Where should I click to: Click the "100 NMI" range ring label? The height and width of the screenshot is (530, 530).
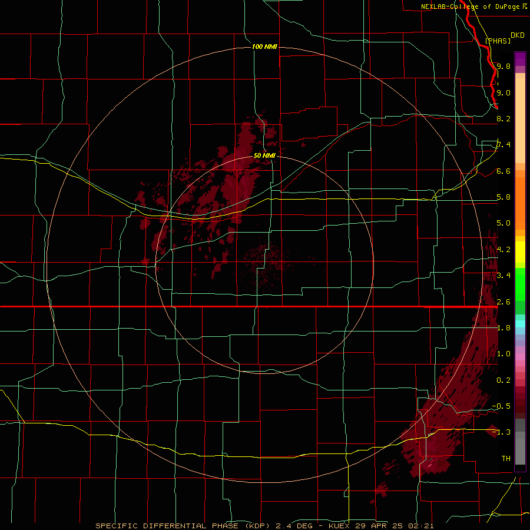[x=264, y=47]
